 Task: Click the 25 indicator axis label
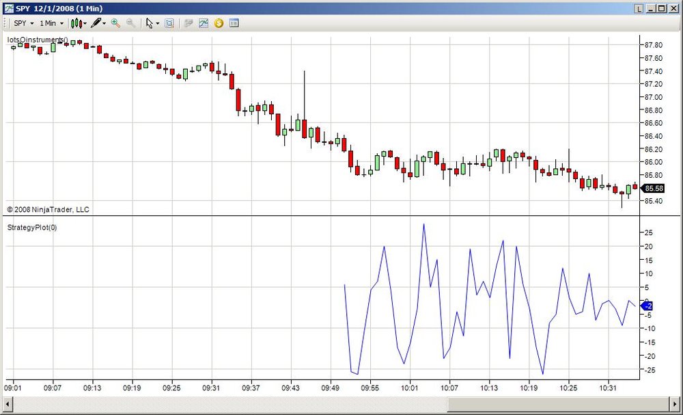coord(649,232)
